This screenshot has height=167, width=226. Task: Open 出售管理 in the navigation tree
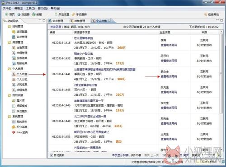(x=20, y=48)
